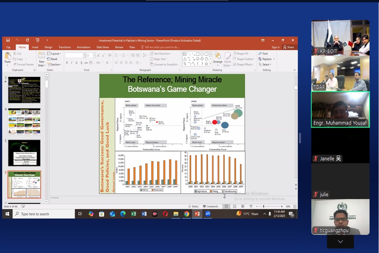Image resolution: width=379 pixels, height=253 pixels.
Task: Open the Animations ribbon tab
Action: point(83,47)
